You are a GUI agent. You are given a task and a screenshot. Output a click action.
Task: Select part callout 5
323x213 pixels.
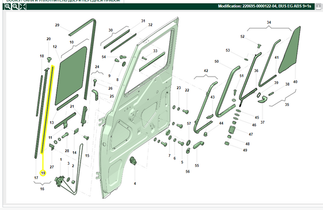pyautogui.click(x=182, y=162)
